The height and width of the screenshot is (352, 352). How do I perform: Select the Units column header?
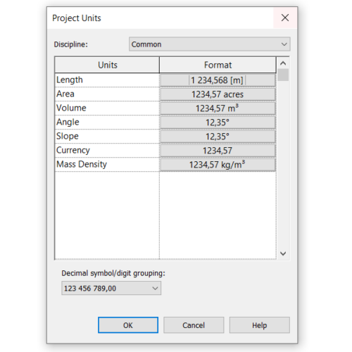tap(107, 65)
